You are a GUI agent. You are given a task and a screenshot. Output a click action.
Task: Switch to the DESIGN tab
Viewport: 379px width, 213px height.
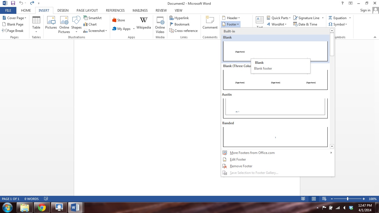tap(63, 11)
